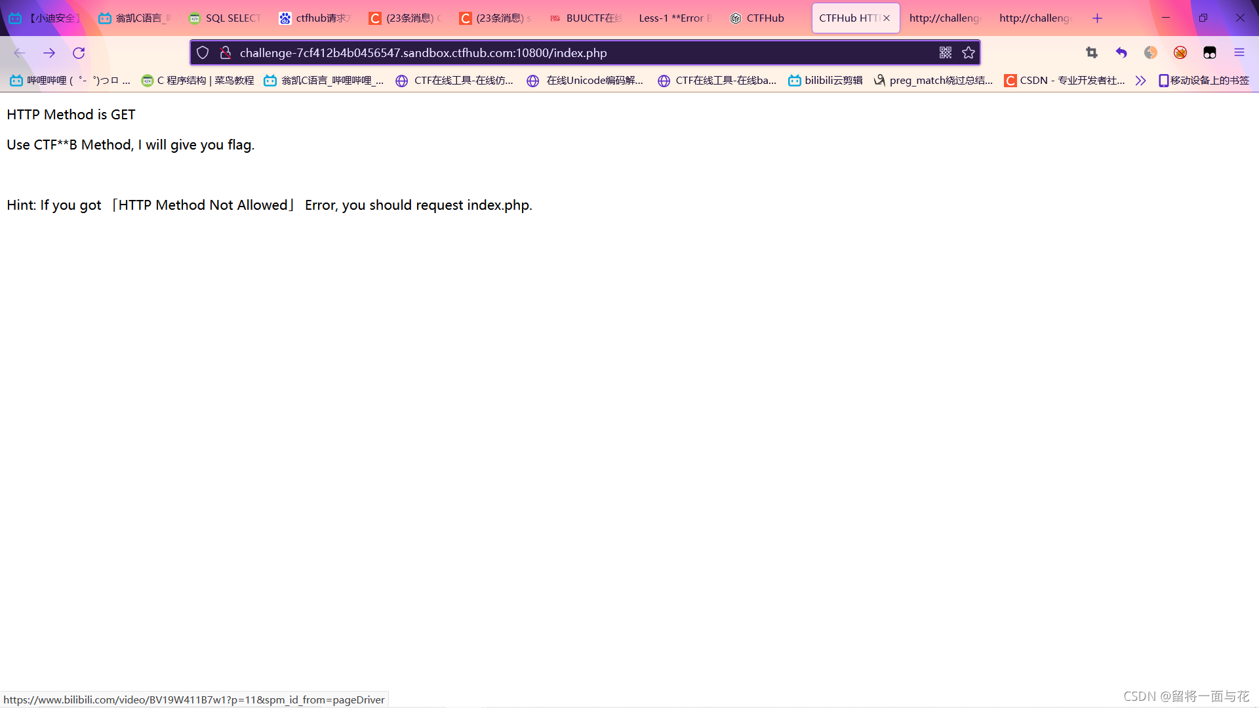The width and height of the screenshot is (1259, 708).
Task: Bookmark this page with the star icon
Action: pyautogui.click(x=969, y=52)
